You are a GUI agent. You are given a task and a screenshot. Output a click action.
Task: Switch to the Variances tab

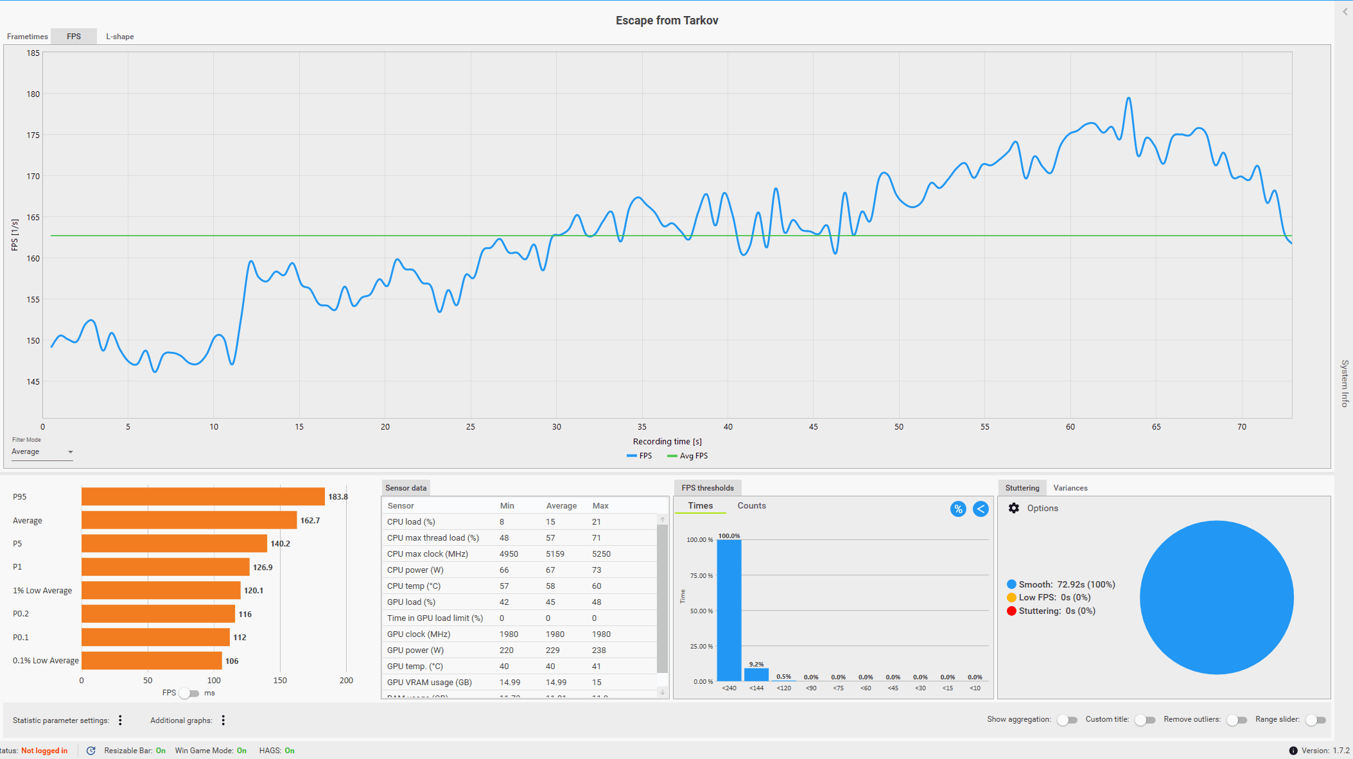(x=1070, y=488)
